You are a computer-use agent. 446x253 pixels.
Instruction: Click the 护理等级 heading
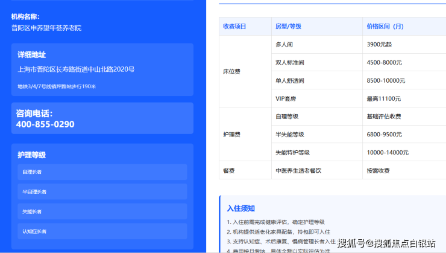pos(31,155)
